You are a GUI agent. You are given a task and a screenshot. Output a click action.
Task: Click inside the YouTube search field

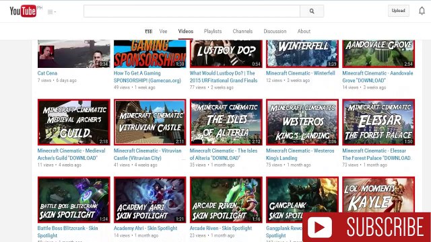(x=191, y=11)
